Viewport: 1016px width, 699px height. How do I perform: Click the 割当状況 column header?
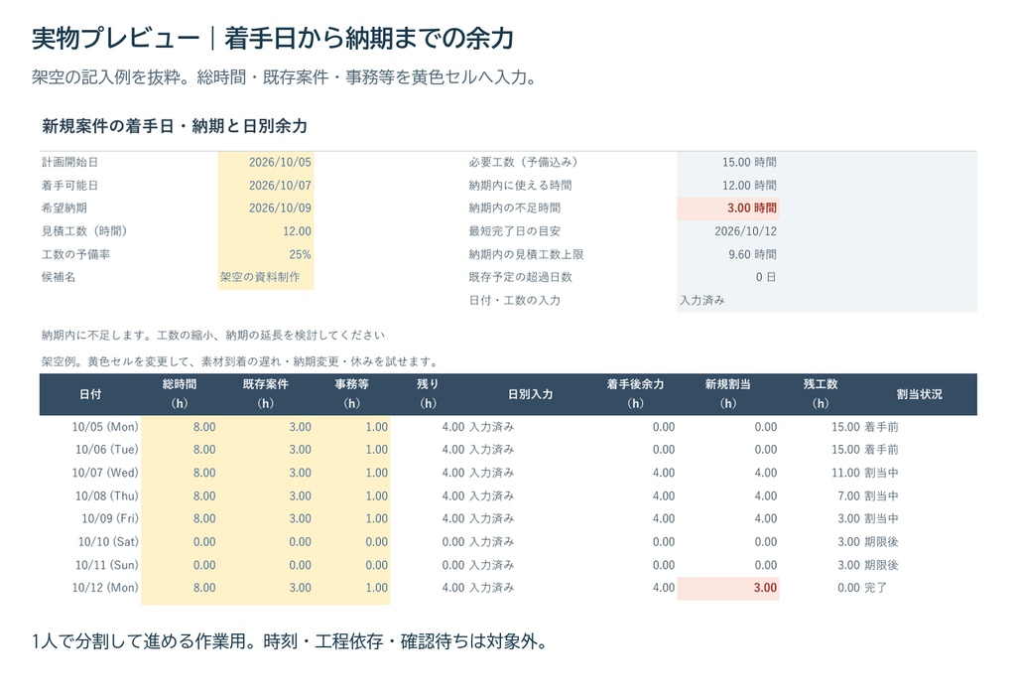pyautogui.click(x=920, y=394)
